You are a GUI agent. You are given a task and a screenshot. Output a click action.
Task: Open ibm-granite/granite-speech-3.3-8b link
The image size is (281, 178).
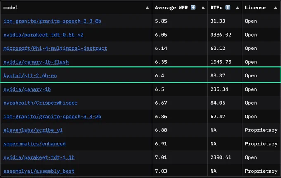52,21
